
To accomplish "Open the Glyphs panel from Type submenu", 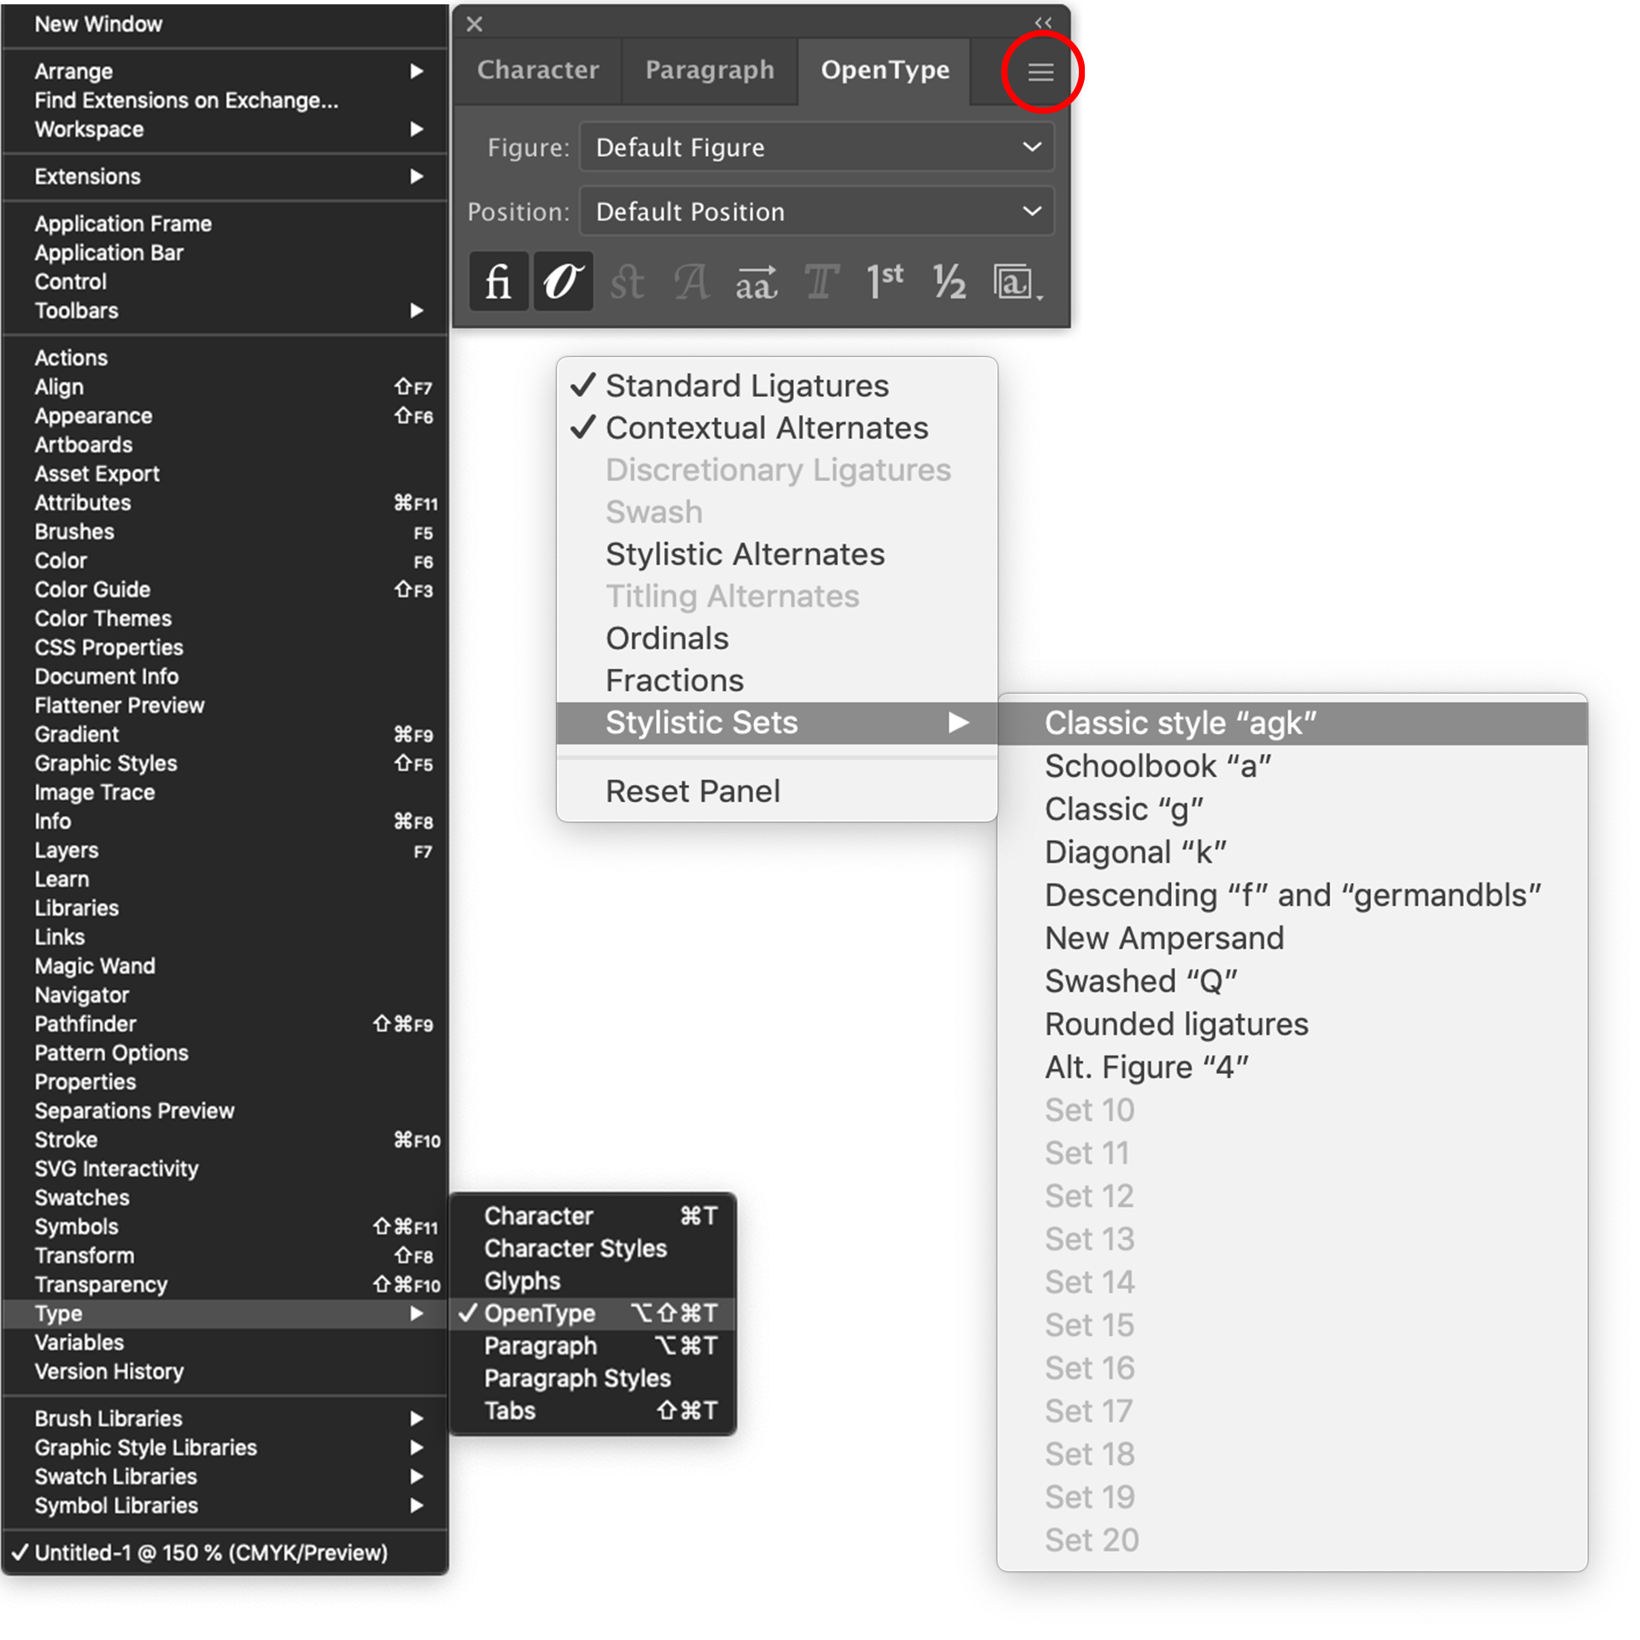I will (x=592, y=1280).
